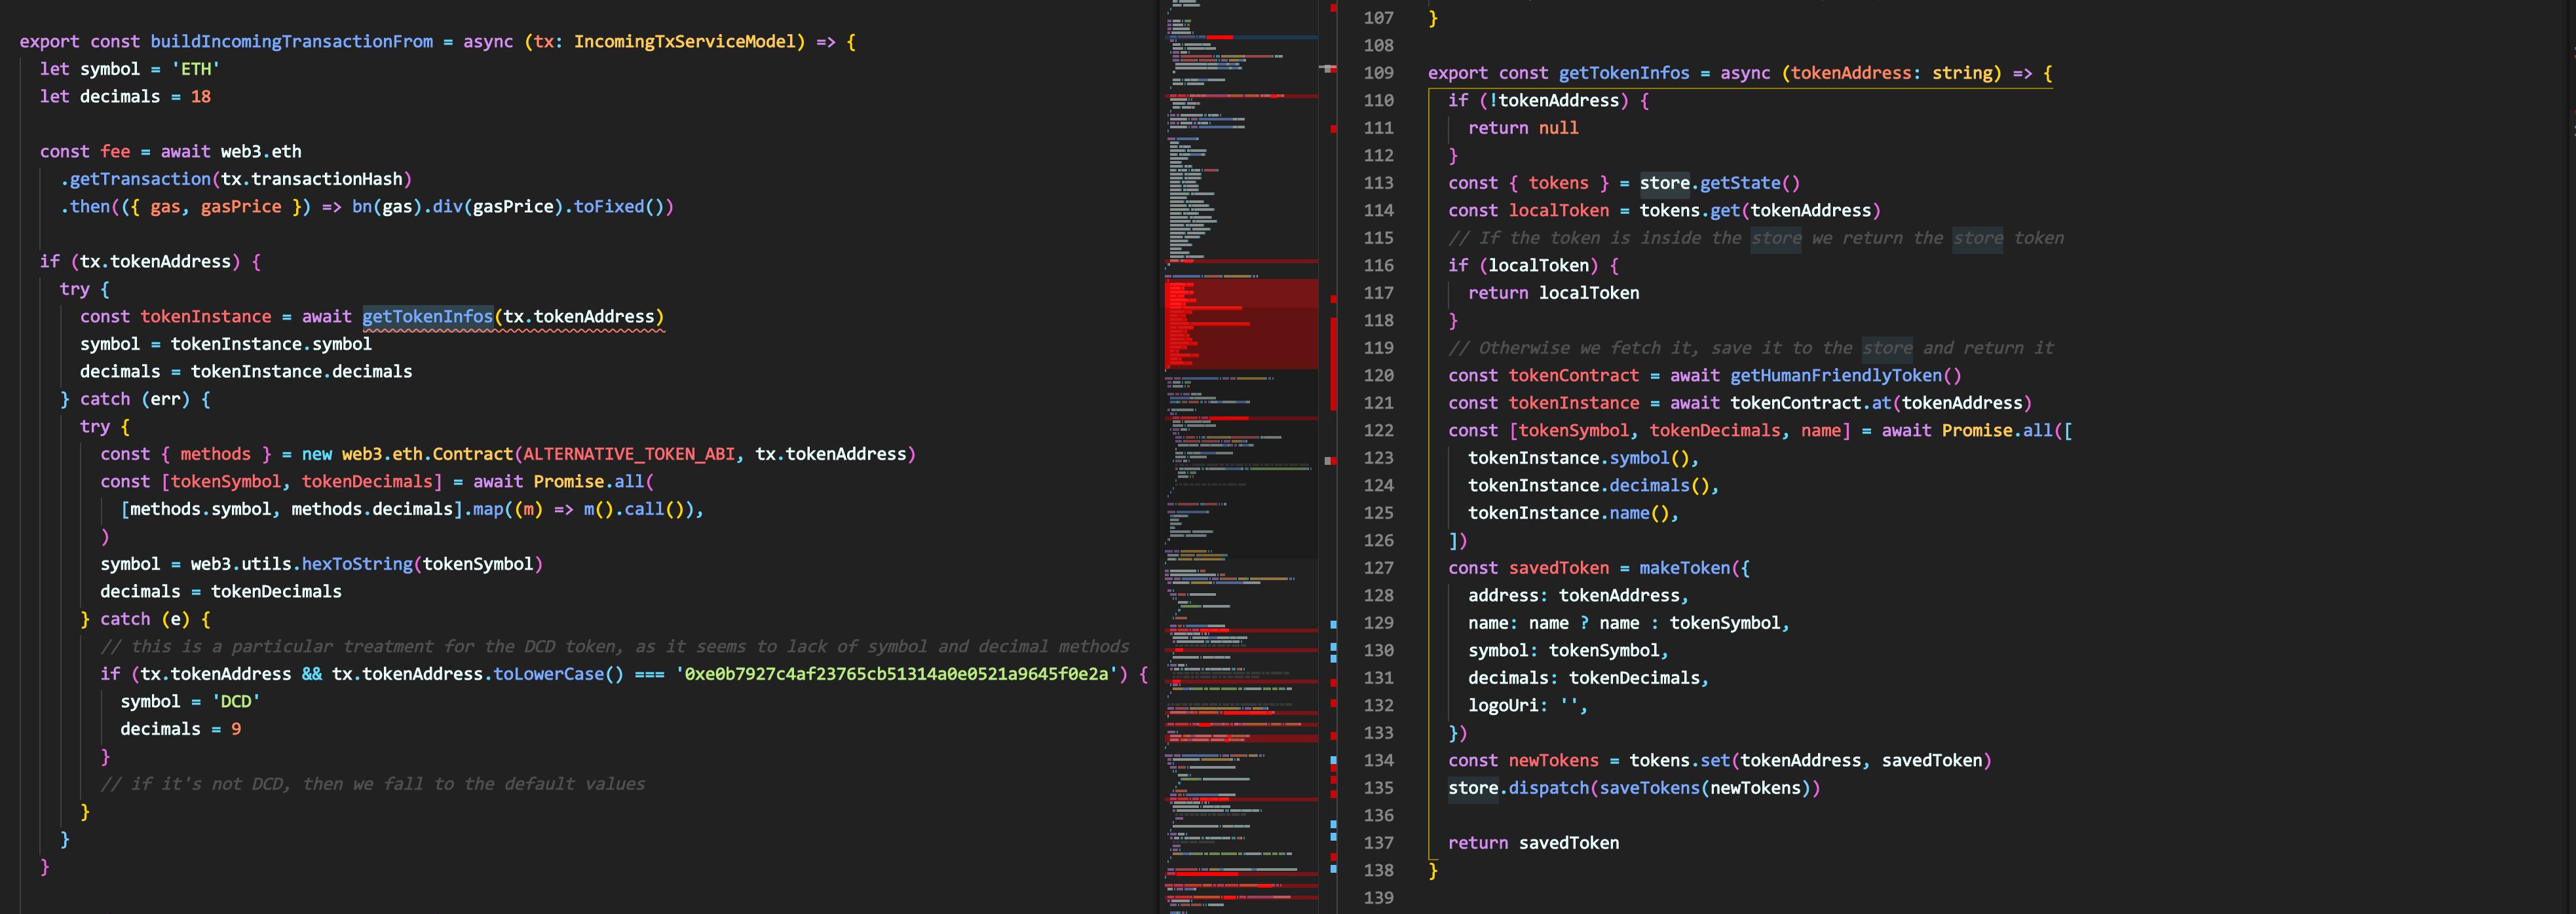This screenshot has width=2576, height=914.
Task: Click getTokenInfos definition on line 109
Action: tap(1624, 73)
